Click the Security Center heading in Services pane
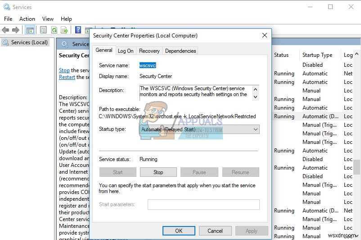The height and width of the screenshot is (240, 361). (x=74, y=55)
